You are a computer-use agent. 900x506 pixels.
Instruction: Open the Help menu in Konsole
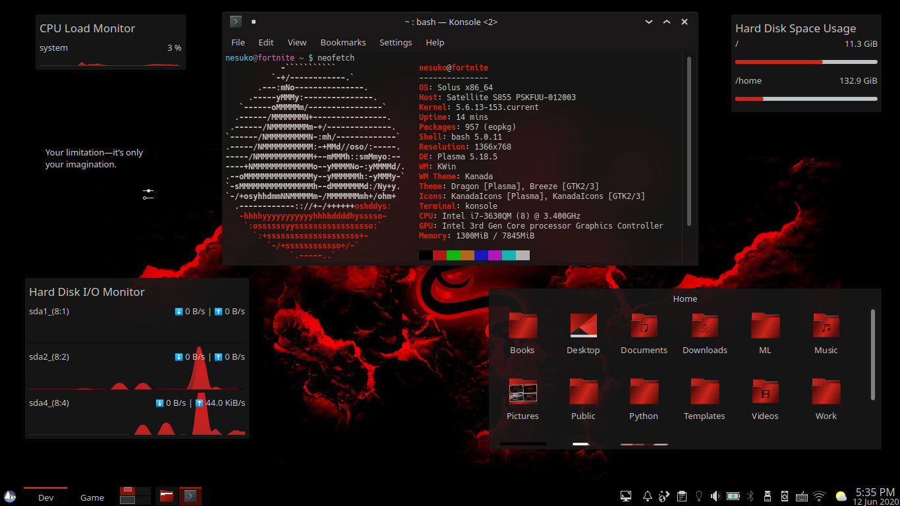click(435, 42)
